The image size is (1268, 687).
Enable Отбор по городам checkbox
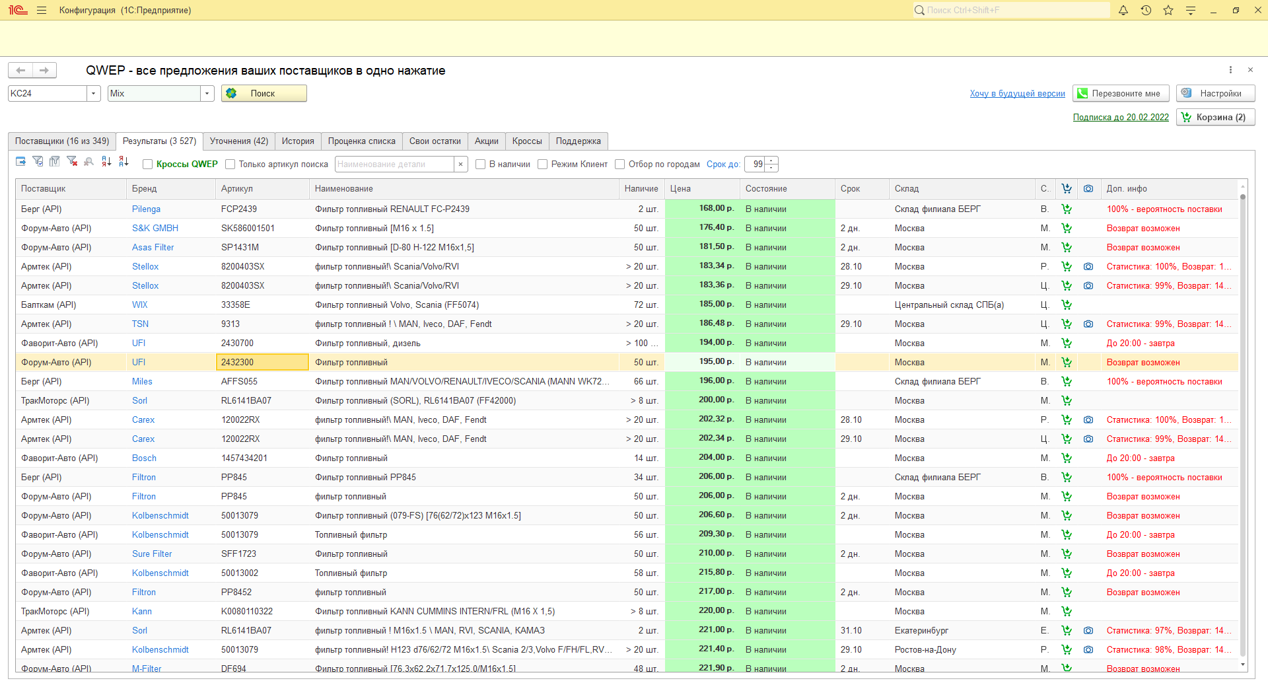point(620,164)
